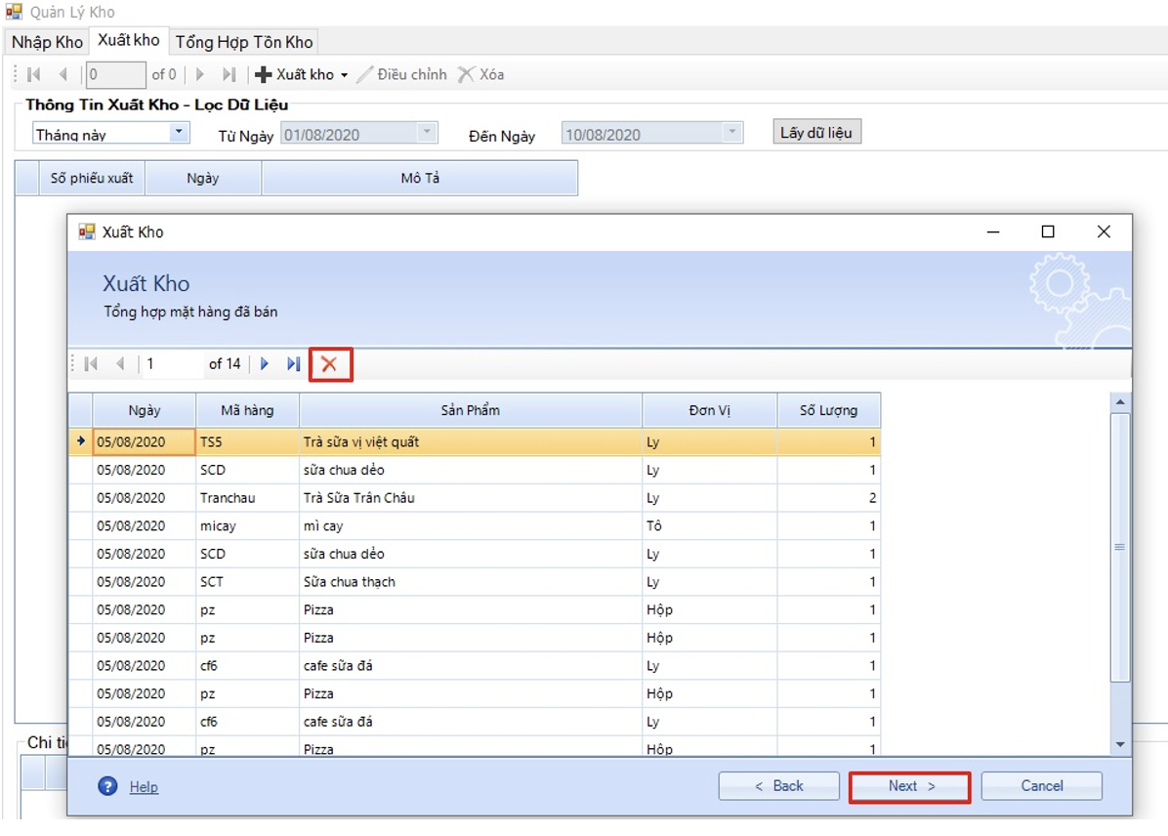Image resolution: width=1168 pixels, height=836 pixels.
Task: Select unit cell 'Tô'
Action: pyautogui.click(x=710, y=526)
